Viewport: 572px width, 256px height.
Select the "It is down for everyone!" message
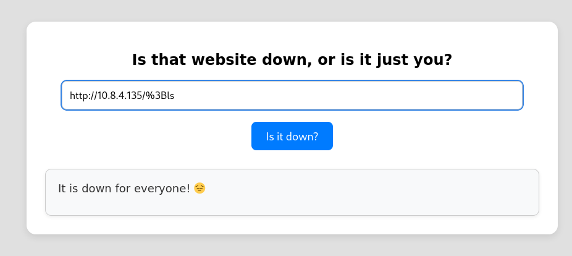(124, 188)
